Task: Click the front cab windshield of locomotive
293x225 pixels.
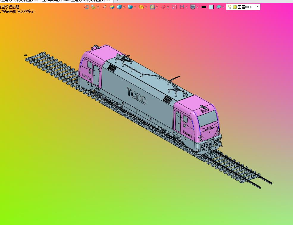Action: click(208, 118)
